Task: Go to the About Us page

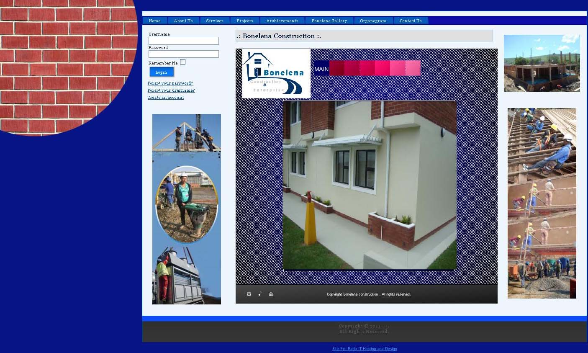Action: pos(183,21)
